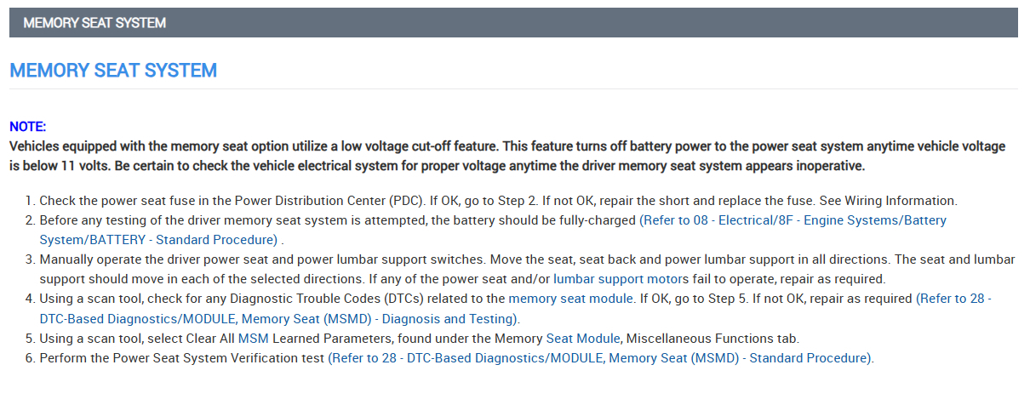Click the MSM link in step 5

(253, 339)
